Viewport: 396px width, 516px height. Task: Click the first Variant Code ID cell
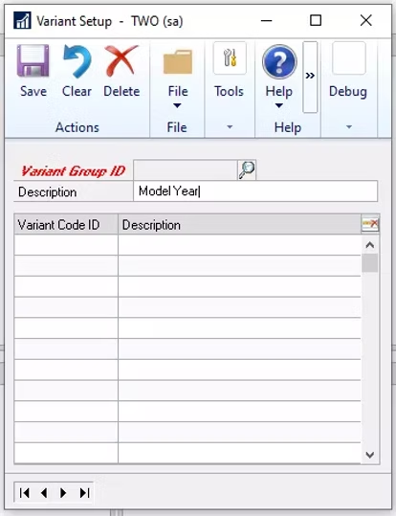coord(66,245)
